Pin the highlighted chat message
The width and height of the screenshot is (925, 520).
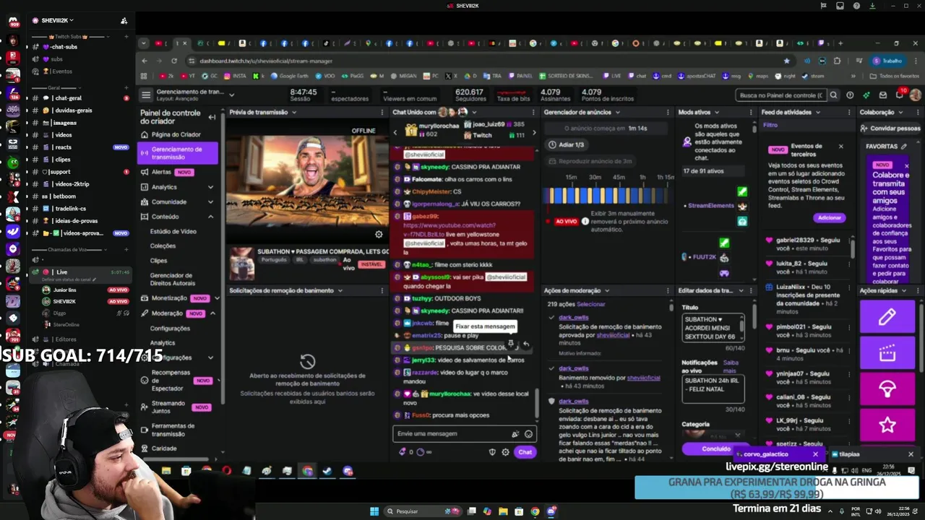click(511, 344)
